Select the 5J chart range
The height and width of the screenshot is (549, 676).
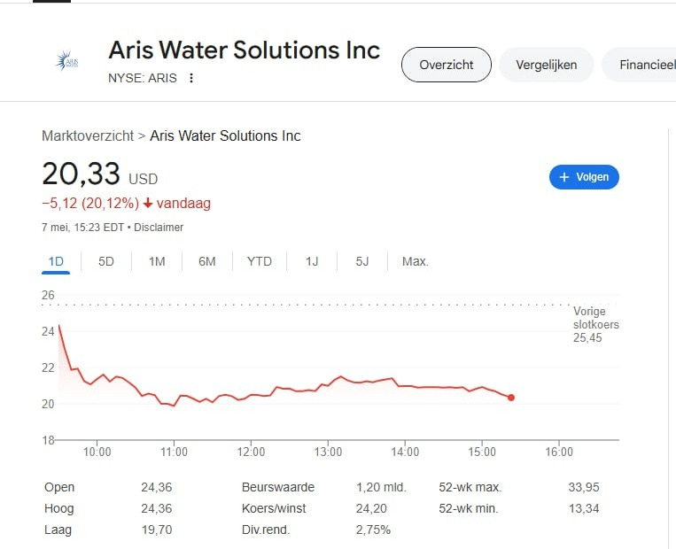click(362, 261)
